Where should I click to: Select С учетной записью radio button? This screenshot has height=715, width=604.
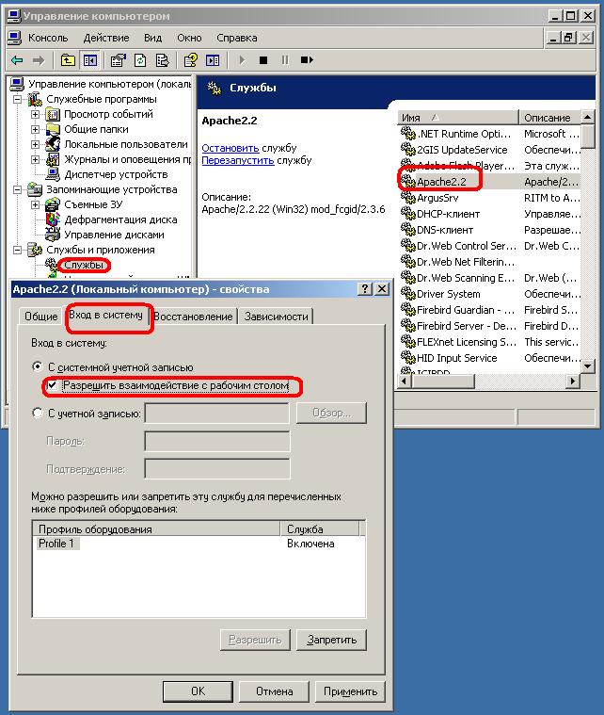pos(38,414)
